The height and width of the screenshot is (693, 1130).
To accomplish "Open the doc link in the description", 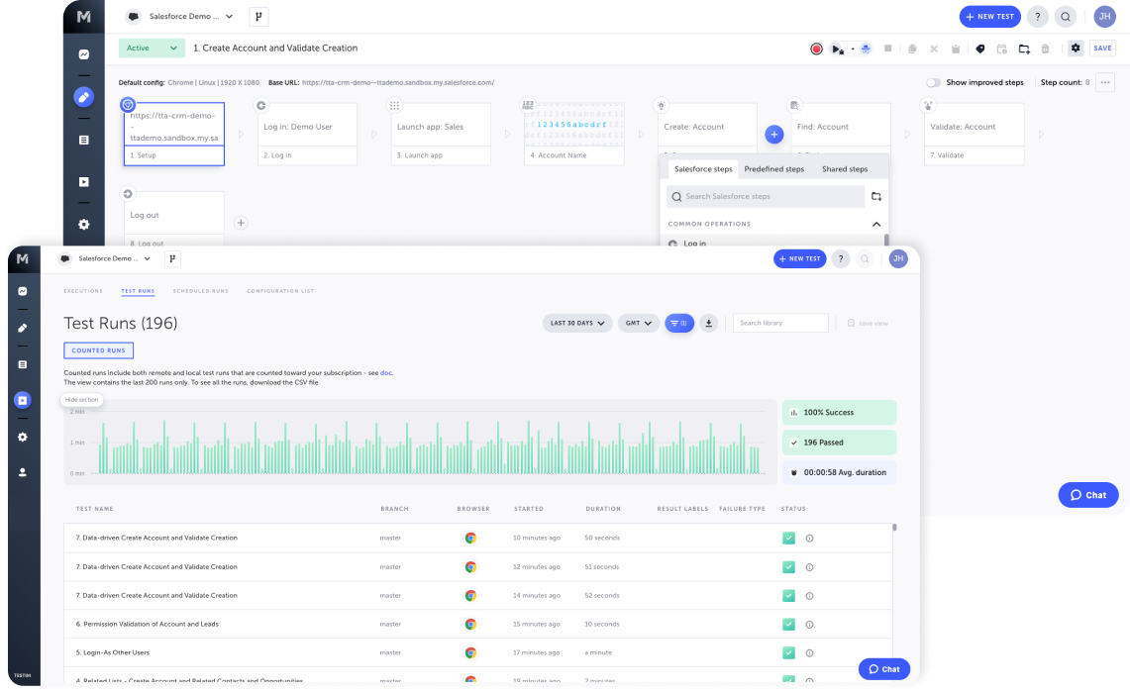I will click(x=386, y=373).
